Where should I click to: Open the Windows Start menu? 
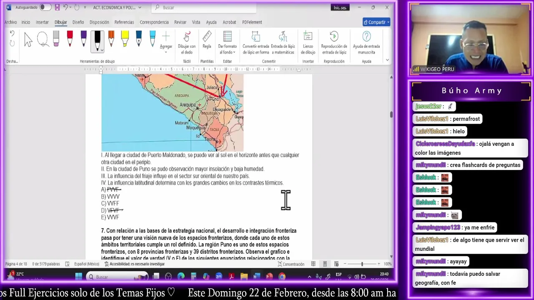click(78, 277)
